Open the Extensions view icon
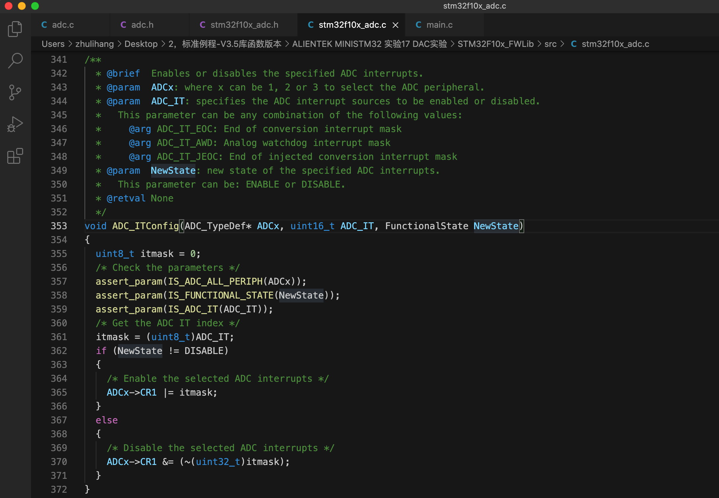The width and height of the screenshot is (719, 498). (x=15, y=156)
